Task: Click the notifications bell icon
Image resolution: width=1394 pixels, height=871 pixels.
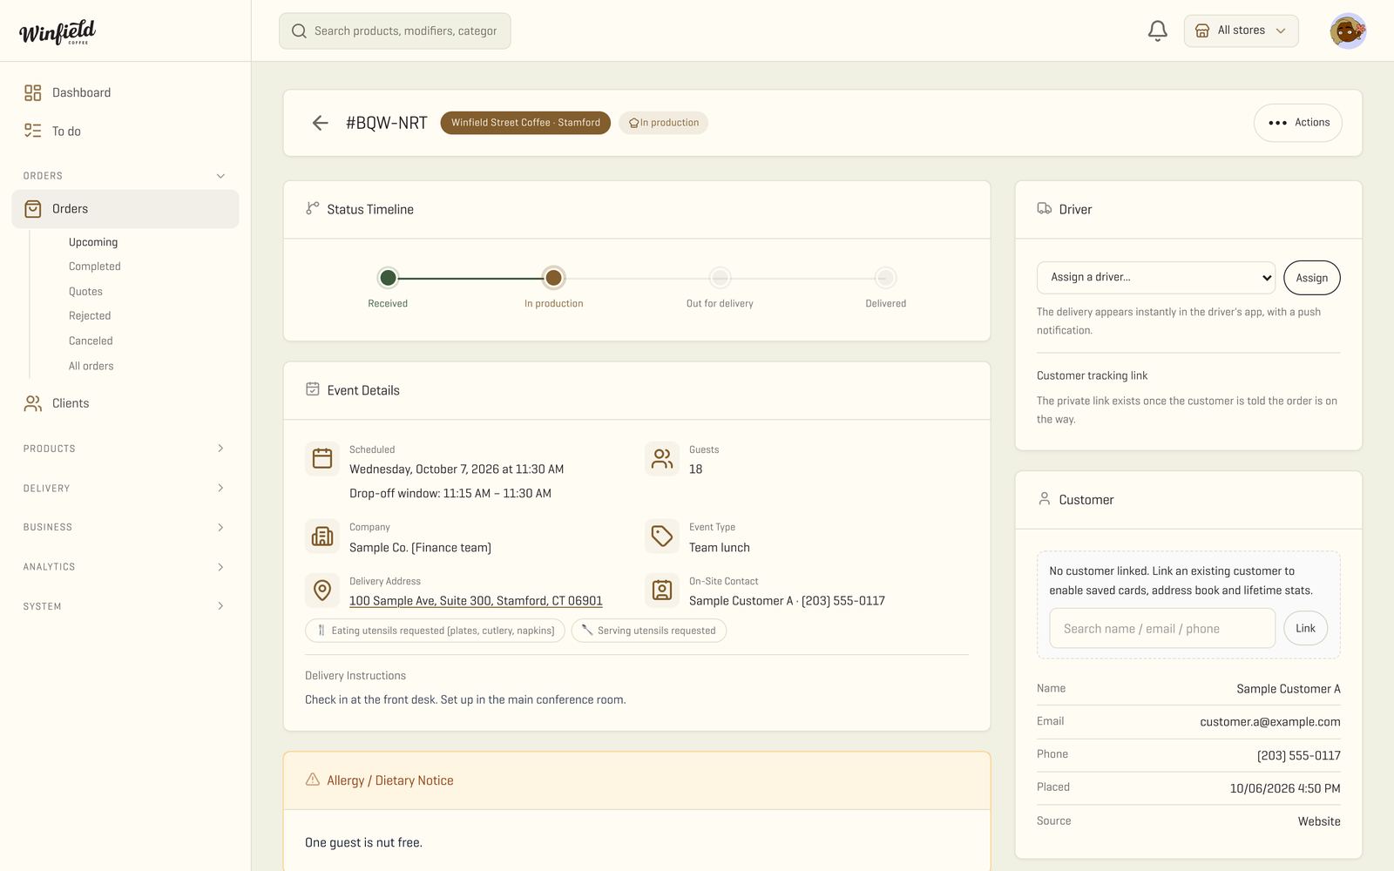Action: click(x=1157, y=31)
